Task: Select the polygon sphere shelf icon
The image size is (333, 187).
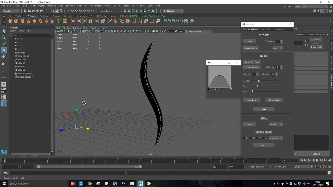Action: coord(10,21)
